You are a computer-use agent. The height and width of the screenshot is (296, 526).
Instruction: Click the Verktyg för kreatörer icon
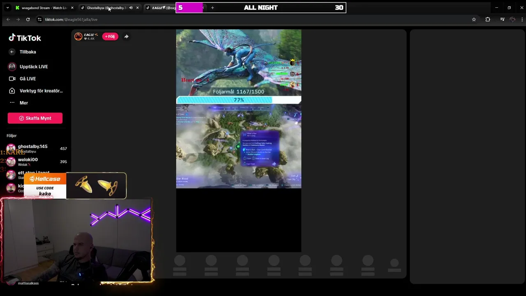pos(12,91)
